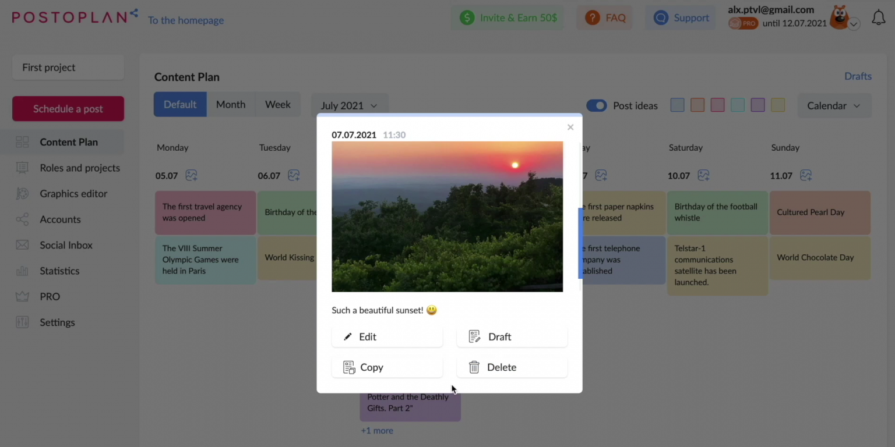Image resolution: width=895 pixels, height=447 pixels.
Task: Toggle the purple calendar filter square
Action: coord(757,105)
